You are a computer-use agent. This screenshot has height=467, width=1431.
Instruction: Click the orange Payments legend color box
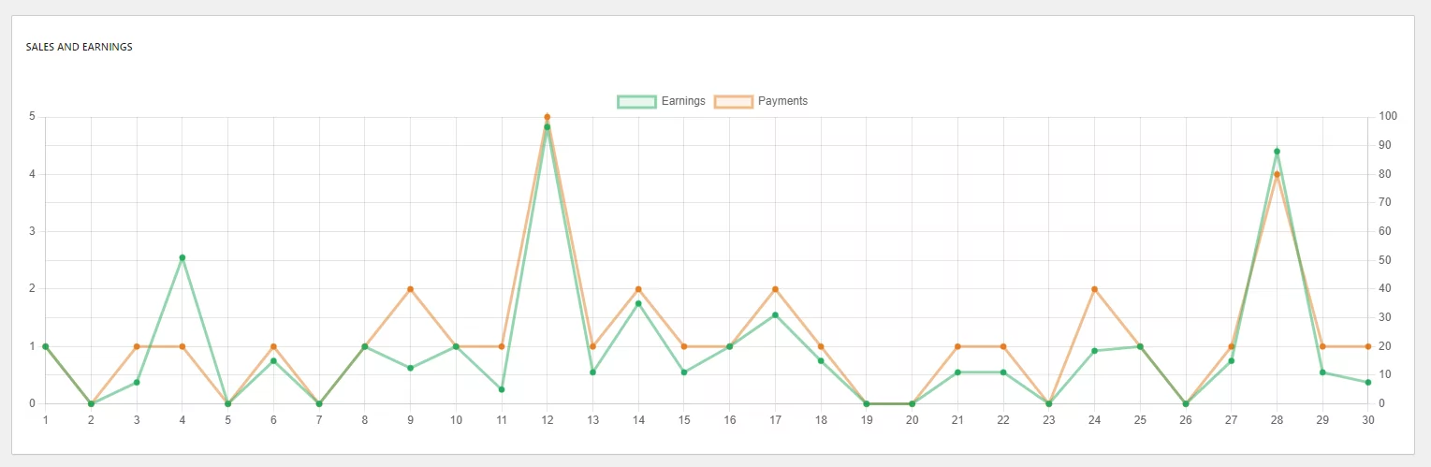[733, 101]
